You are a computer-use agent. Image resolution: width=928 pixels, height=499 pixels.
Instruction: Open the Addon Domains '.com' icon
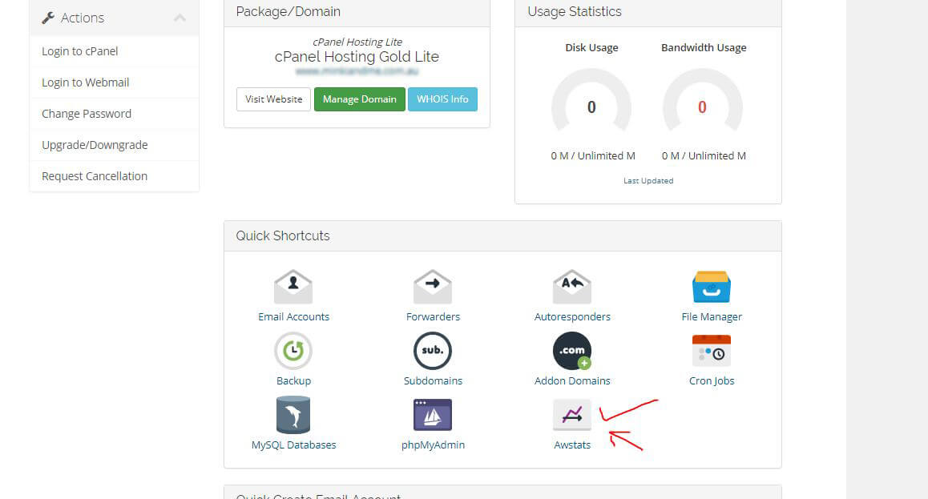tap(571, 351)
